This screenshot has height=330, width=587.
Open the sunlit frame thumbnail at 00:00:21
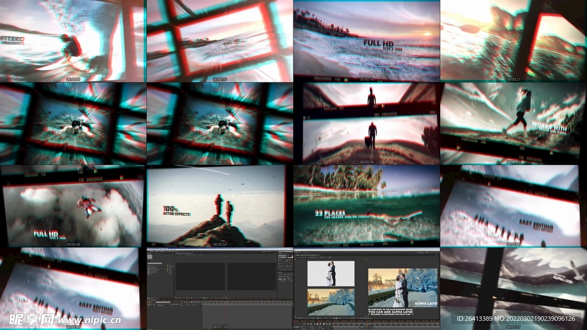[513, 41]
